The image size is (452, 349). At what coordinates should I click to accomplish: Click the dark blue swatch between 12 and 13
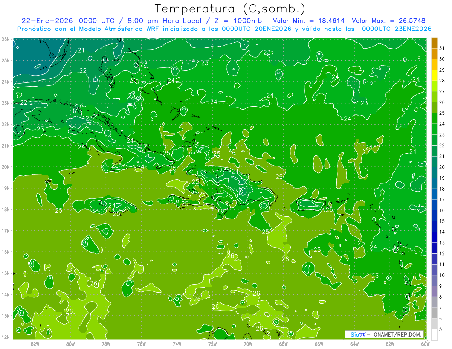434,248
